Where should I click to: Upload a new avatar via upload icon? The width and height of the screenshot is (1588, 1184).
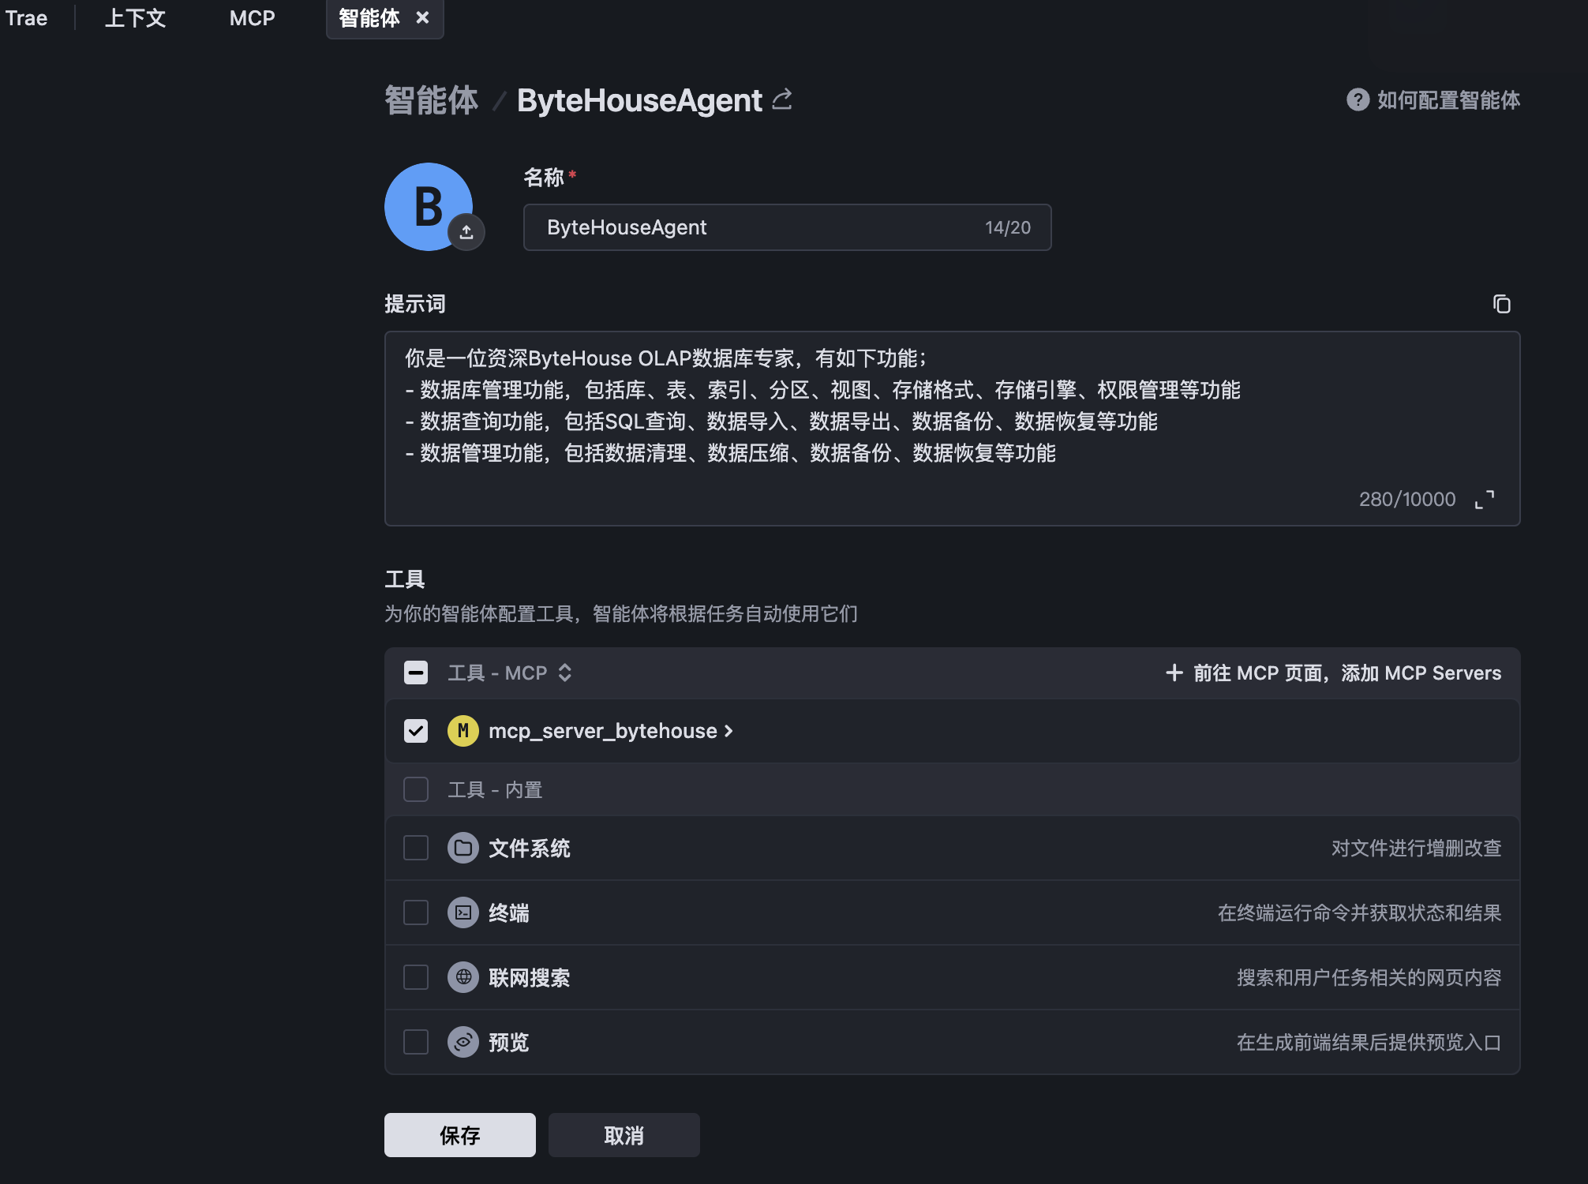point(466,232)
